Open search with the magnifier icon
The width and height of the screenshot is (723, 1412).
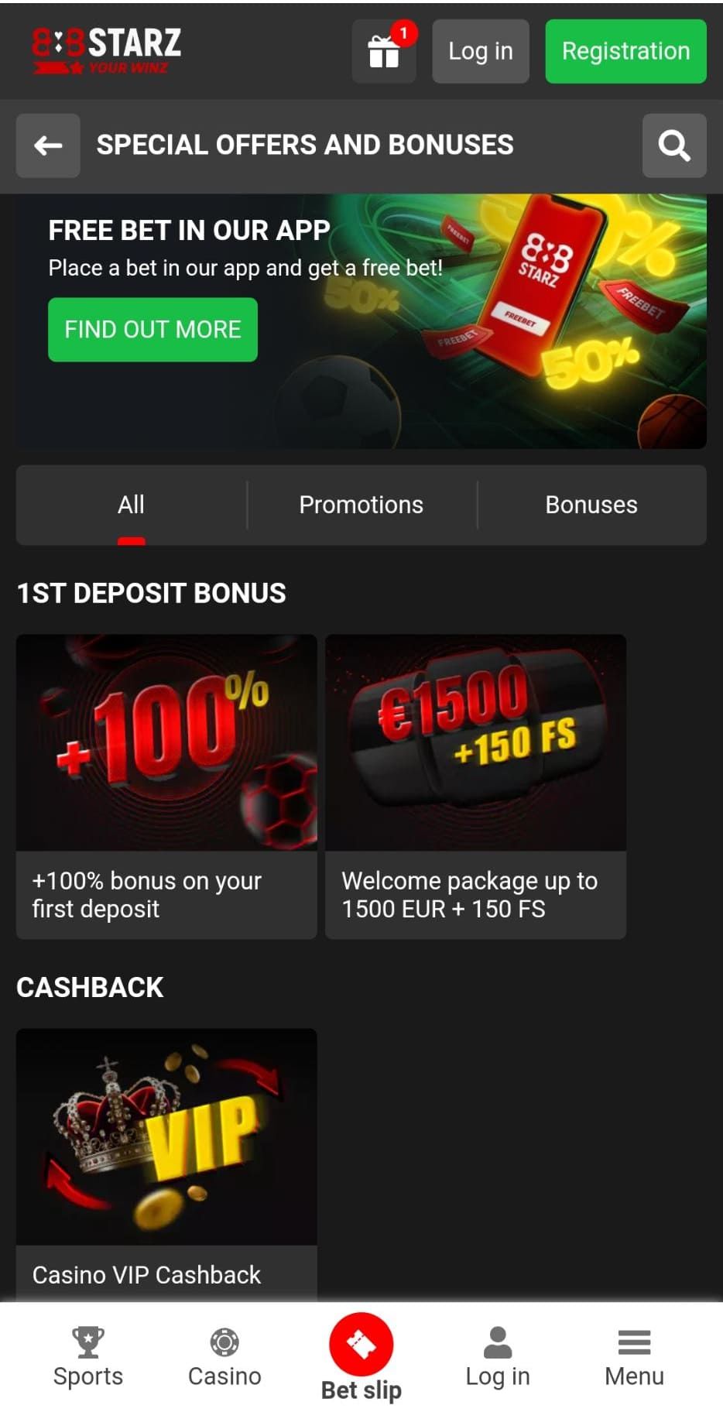pos(674,146)
